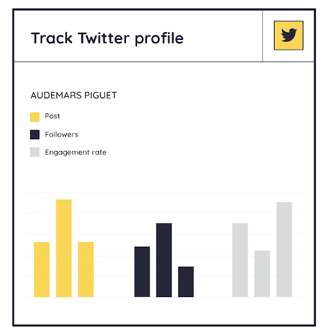Select the tallest gray Engagement bar
This screenshot has height=335, width=327.
[x=284, y=249]
